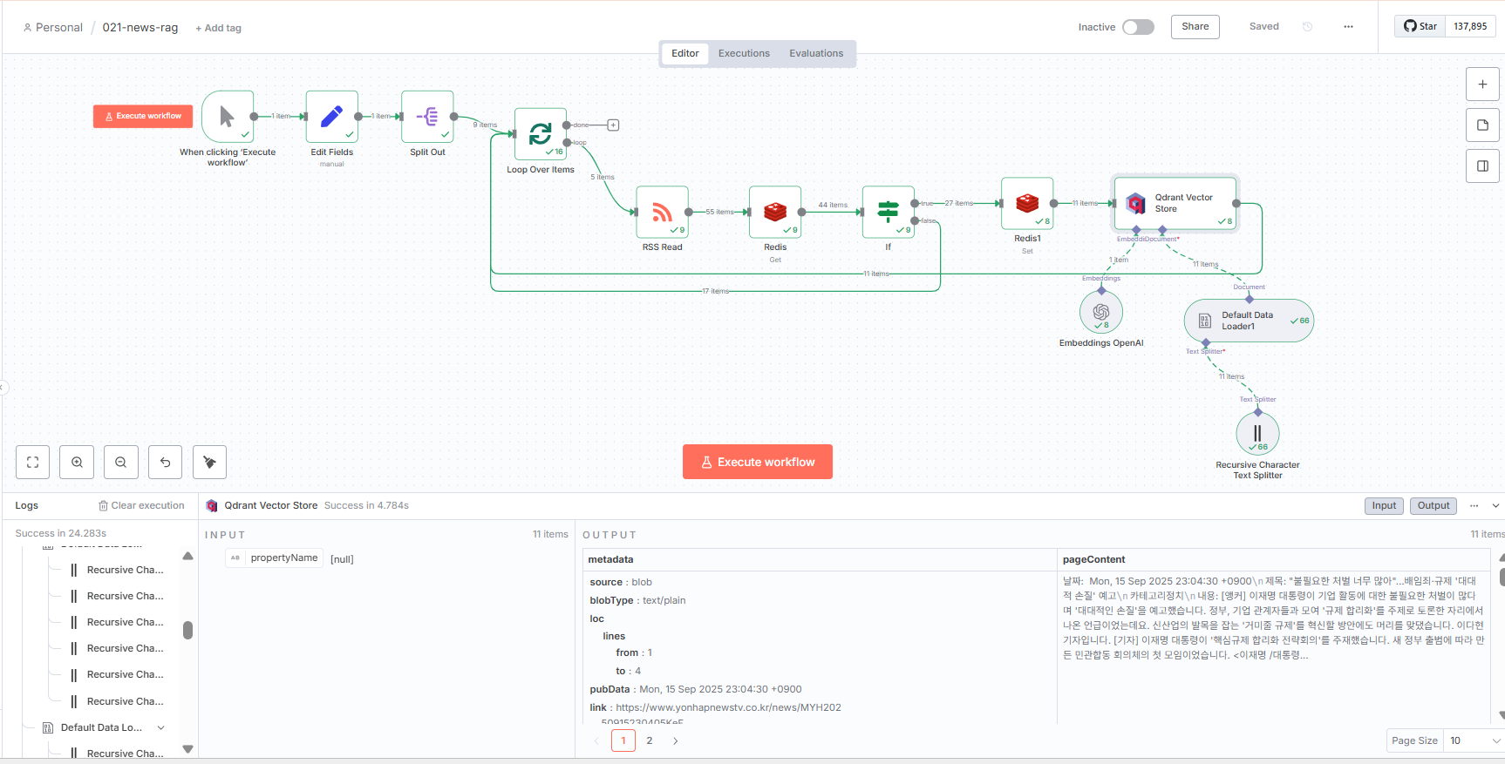
Task: Switch to the Editor tab
Action: pos(684,53)
